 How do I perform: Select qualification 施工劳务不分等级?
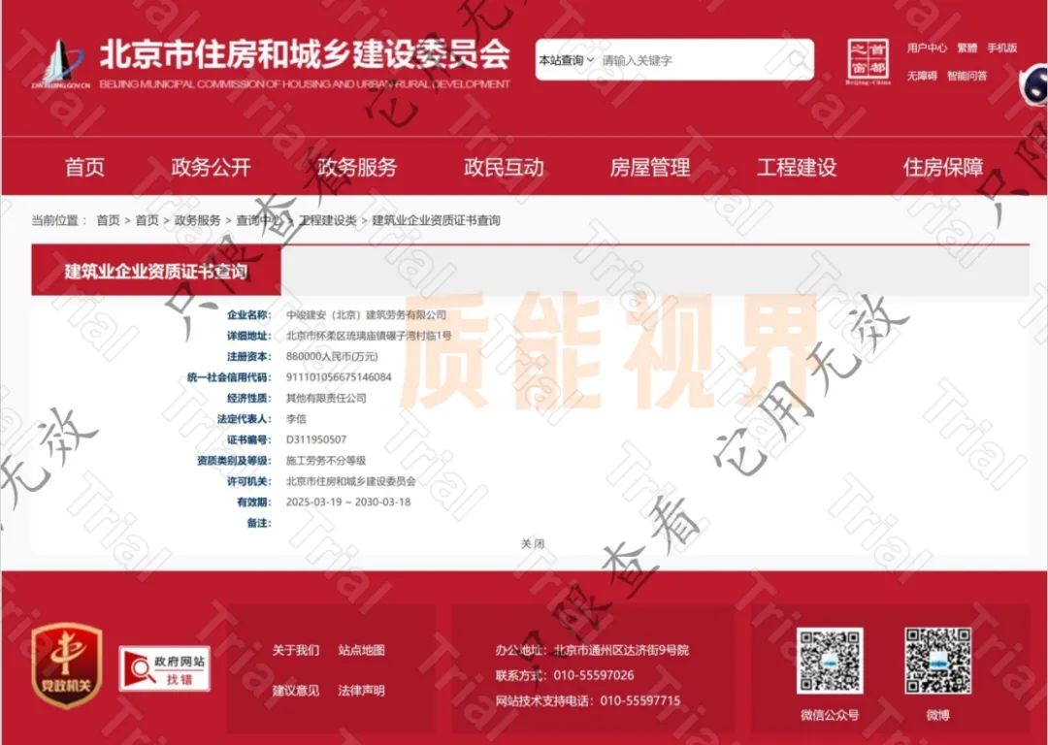326,461
